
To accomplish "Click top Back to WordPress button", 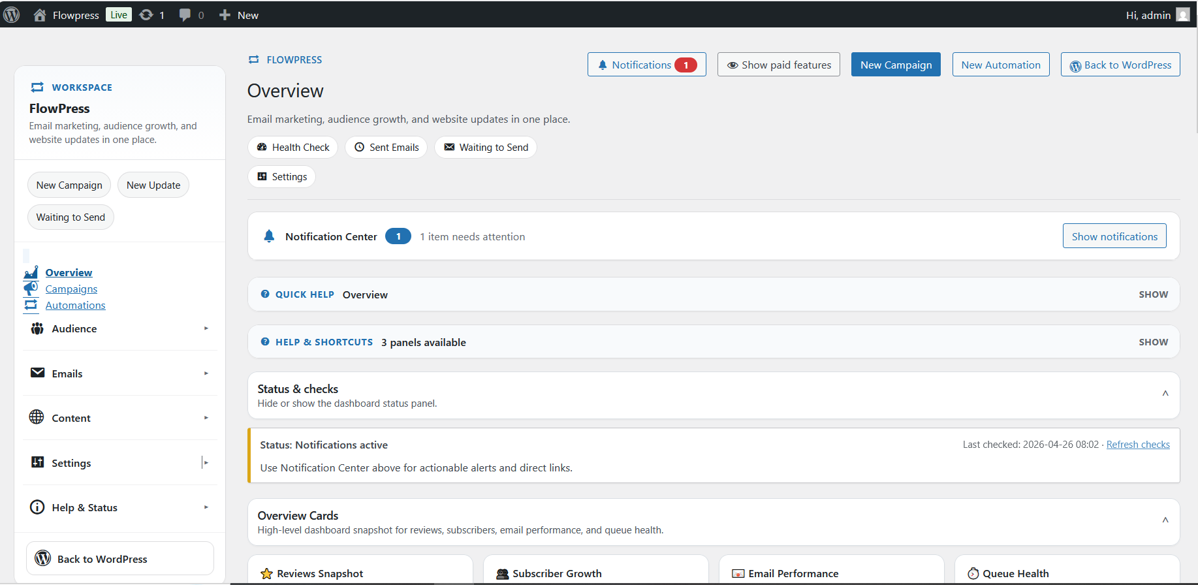I will [1120, 65].
